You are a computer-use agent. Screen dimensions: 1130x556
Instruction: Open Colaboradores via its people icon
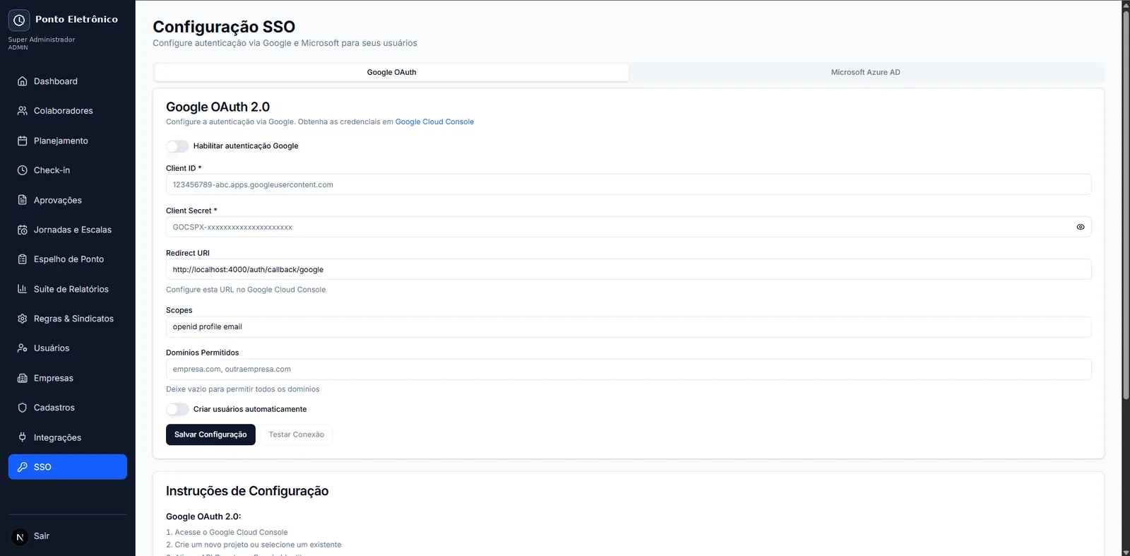pyautogui.click(x=23, y=111)
